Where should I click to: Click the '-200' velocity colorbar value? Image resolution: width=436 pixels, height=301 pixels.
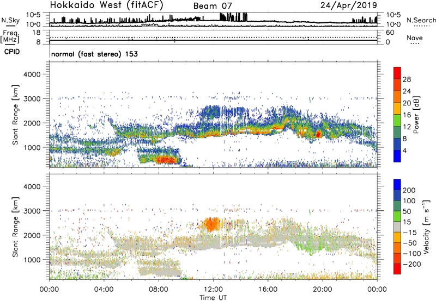tap(411, 264)
